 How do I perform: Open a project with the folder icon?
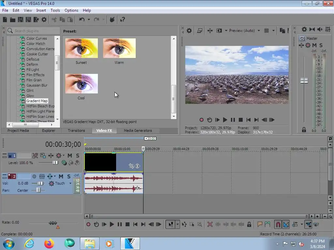point(13,20)
